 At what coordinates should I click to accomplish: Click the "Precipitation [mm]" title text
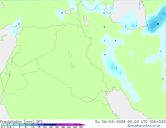point(17,122)
